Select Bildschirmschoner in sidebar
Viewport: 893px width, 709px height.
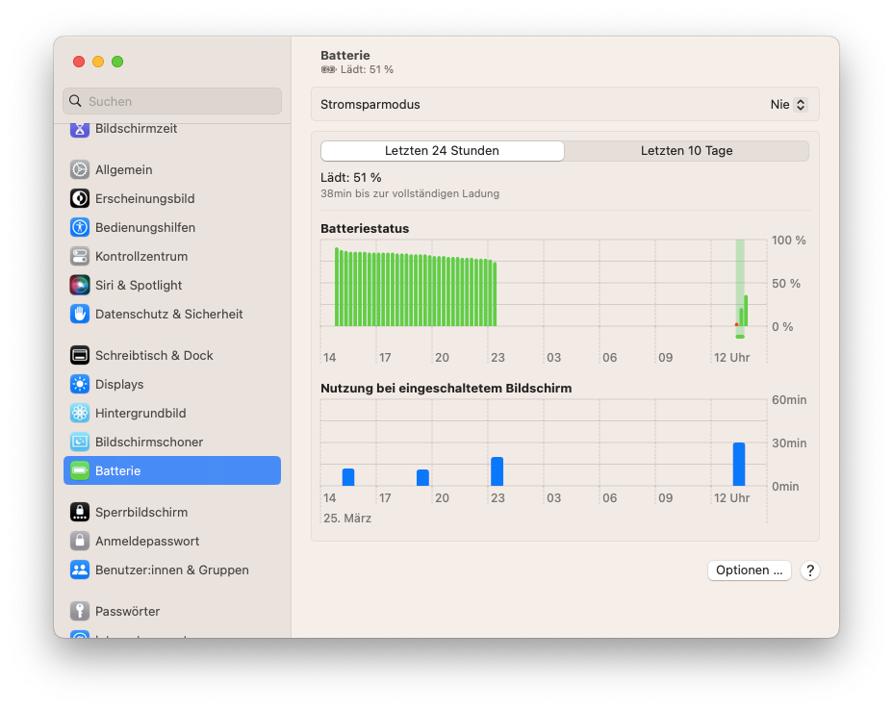pos(172,442)
